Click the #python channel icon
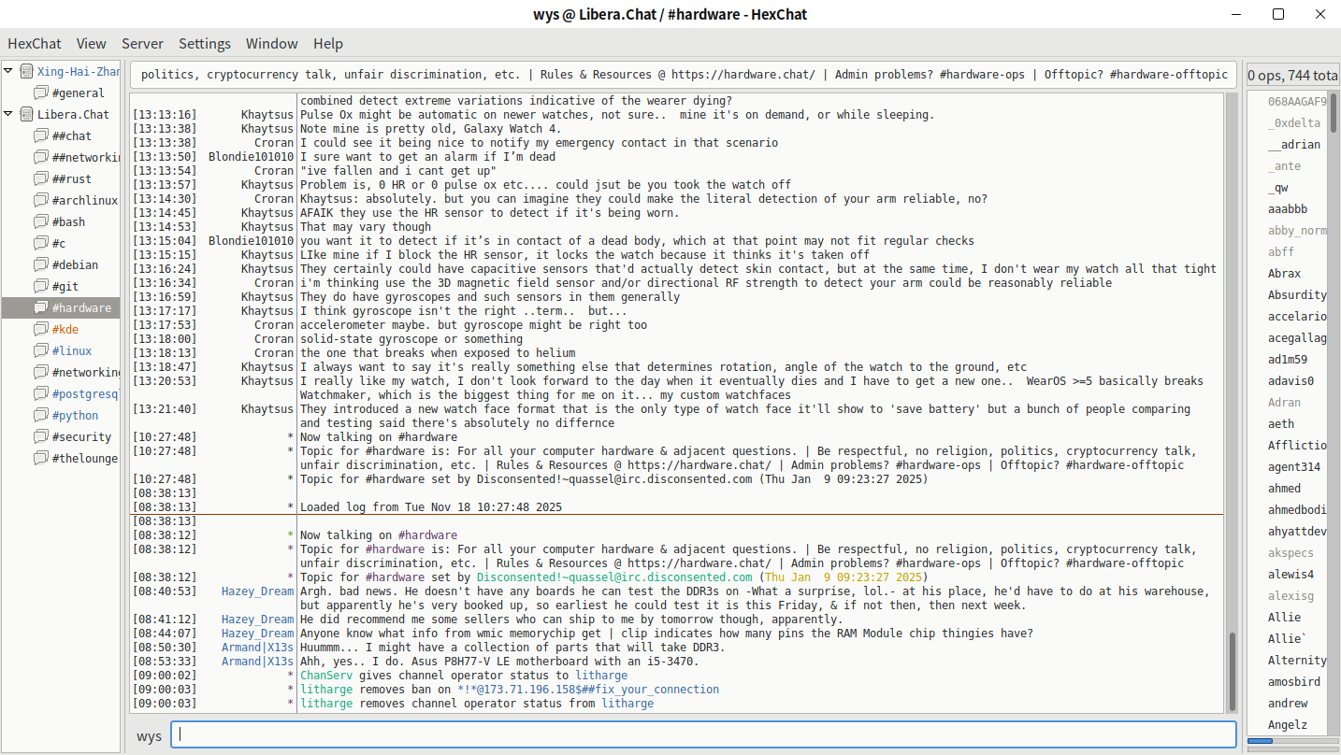Viewport: 1341px width, 755px height. click(x=40, y=416)
